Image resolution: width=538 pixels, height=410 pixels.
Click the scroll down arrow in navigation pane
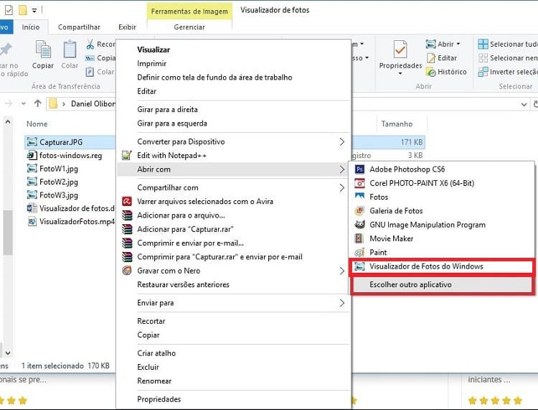(x=8, y=353)
